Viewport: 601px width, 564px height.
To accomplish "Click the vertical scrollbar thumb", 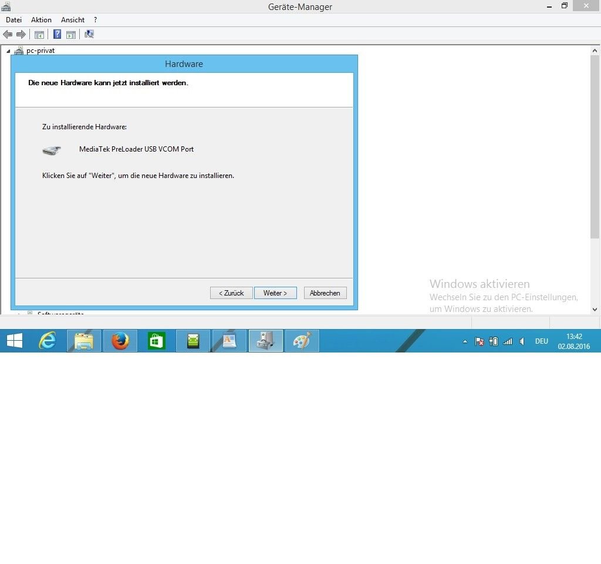I will pyautogui.click(x=595, y=147).
